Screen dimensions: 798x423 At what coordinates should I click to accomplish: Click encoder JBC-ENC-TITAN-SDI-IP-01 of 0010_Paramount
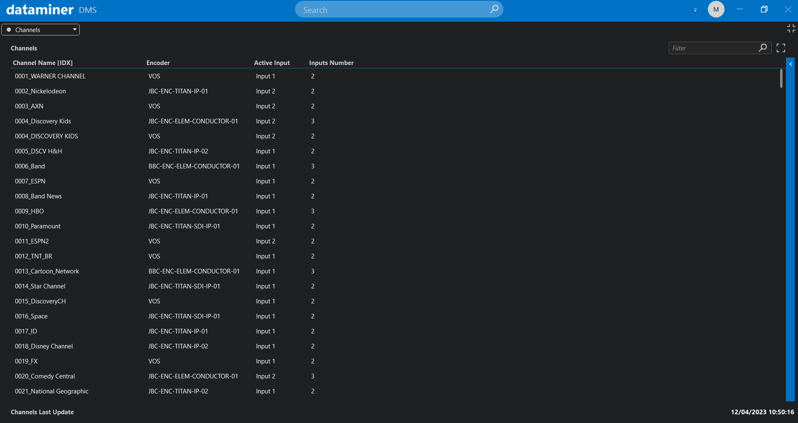click(184, 226)
